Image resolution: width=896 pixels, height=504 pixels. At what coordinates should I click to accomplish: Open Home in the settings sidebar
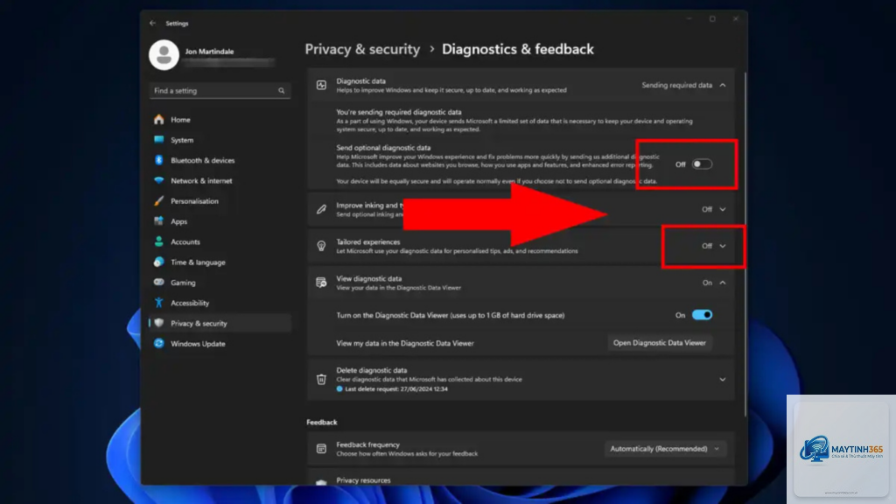point(220,119)
